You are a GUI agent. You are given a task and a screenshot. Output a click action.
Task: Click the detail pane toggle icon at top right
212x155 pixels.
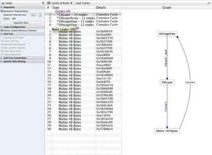[209, 3]
